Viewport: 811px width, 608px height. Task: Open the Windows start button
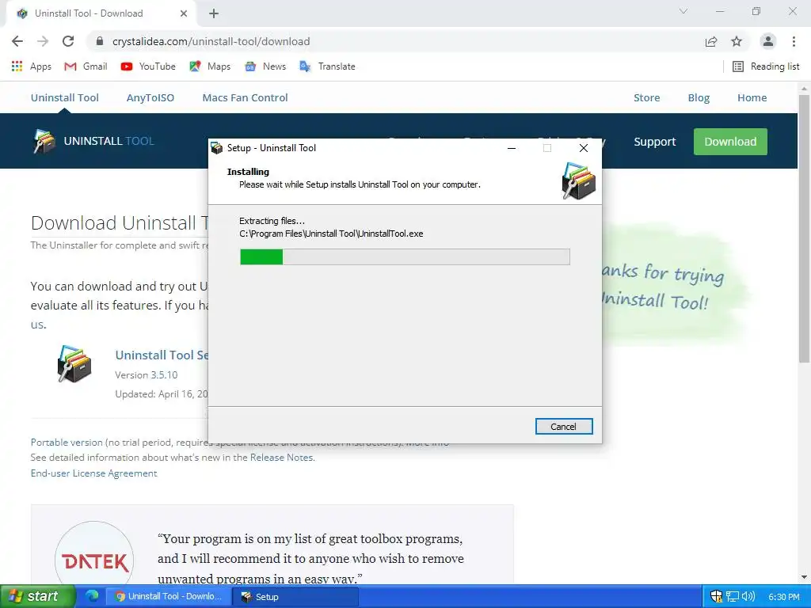click(38, 597)
